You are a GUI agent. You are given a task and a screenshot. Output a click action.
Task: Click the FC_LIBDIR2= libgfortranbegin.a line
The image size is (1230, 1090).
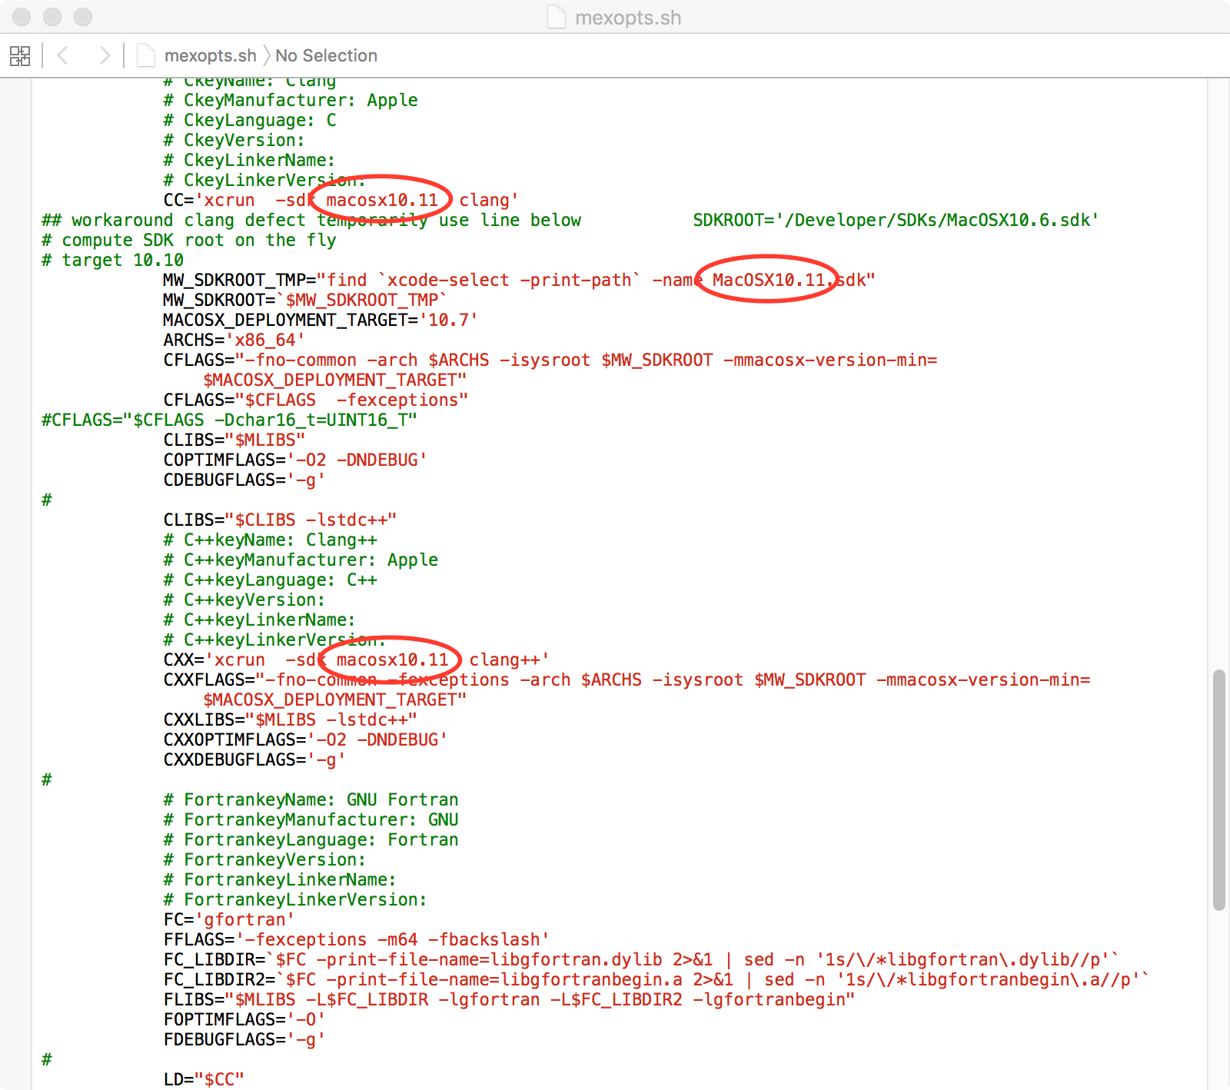(x=657, y=979)
